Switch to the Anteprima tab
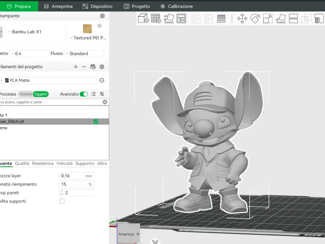The width and height of the screenshot is (325, 244). (58, 7)
